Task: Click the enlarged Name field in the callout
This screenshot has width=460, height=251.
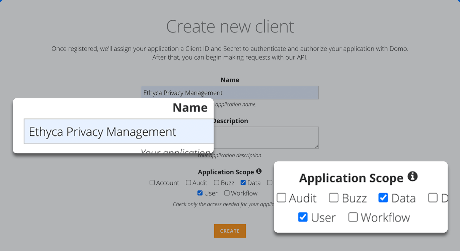Action: coord(119,131)
